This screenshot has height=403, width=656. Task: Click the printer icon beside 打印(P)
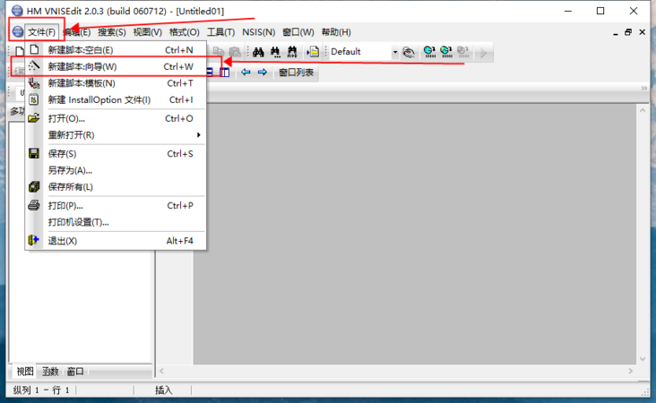point(34,205)
